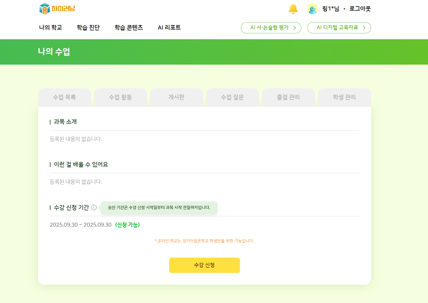Click the arrow on AI 서·논술형 평가
Screen dimensions: 428x303
pyautogui.click(x=294, y=28)
